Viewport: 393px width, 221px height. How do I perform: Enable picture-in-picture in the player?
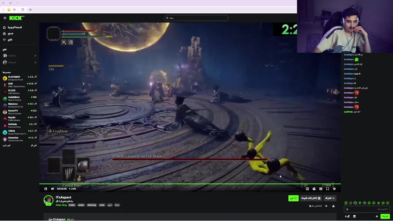[x=307, y=189]
